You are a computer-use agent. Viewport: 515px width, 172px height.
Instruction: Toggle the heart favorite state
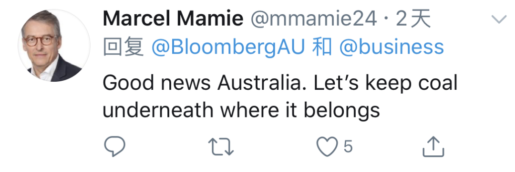click(327, 146)
